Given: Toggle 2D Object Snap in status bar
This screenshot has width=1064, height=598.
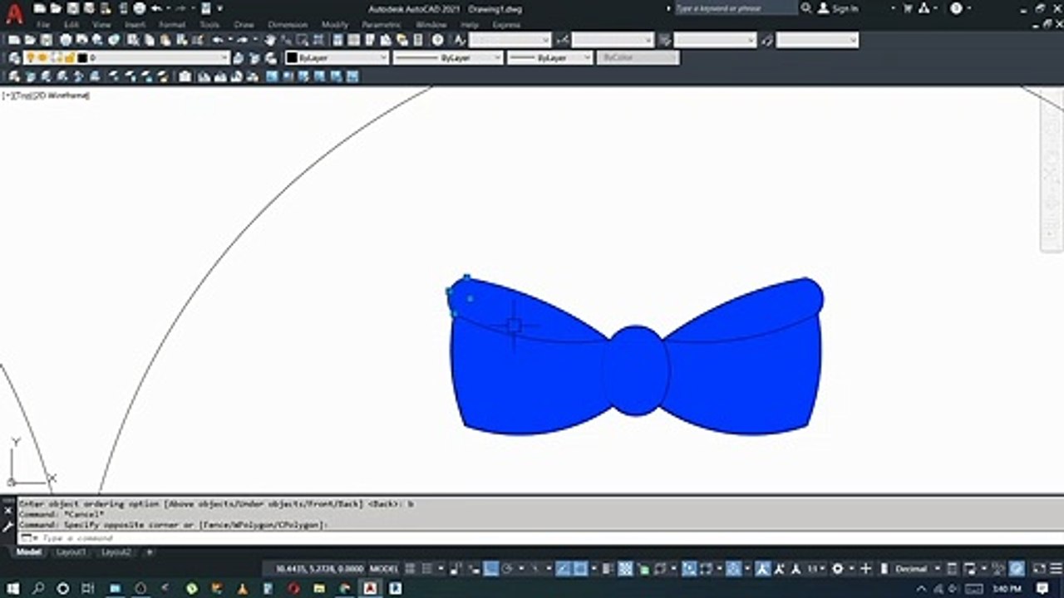Looking at the screenshot, I should pyautogui.click(x=580, y=569).
